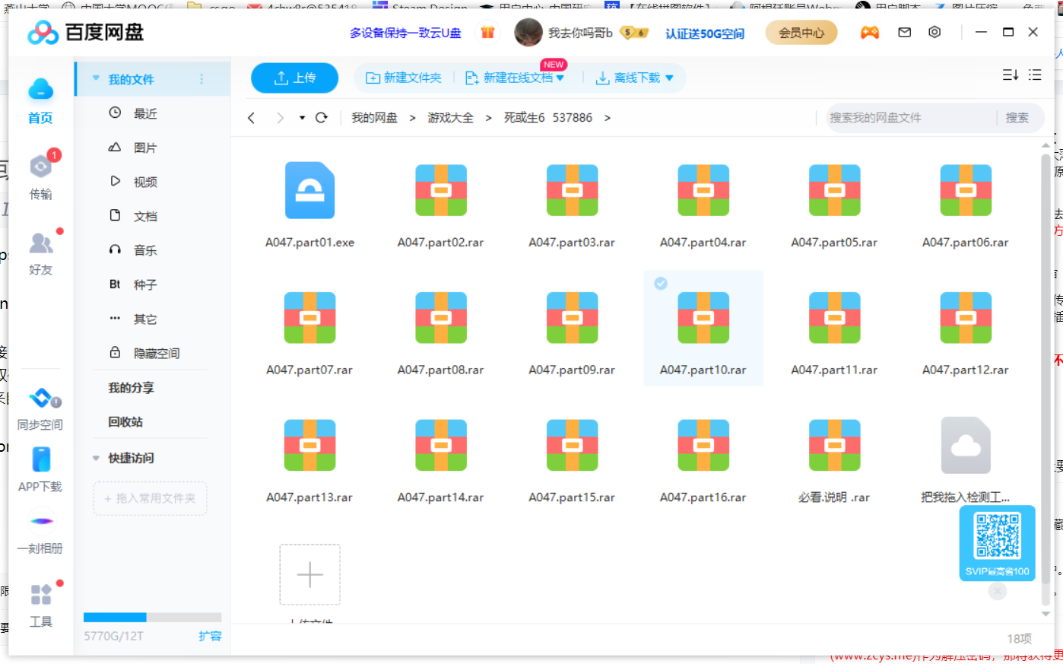Collapse the 快捷访问 section
Screen dimensions: 1063x664
96,458
